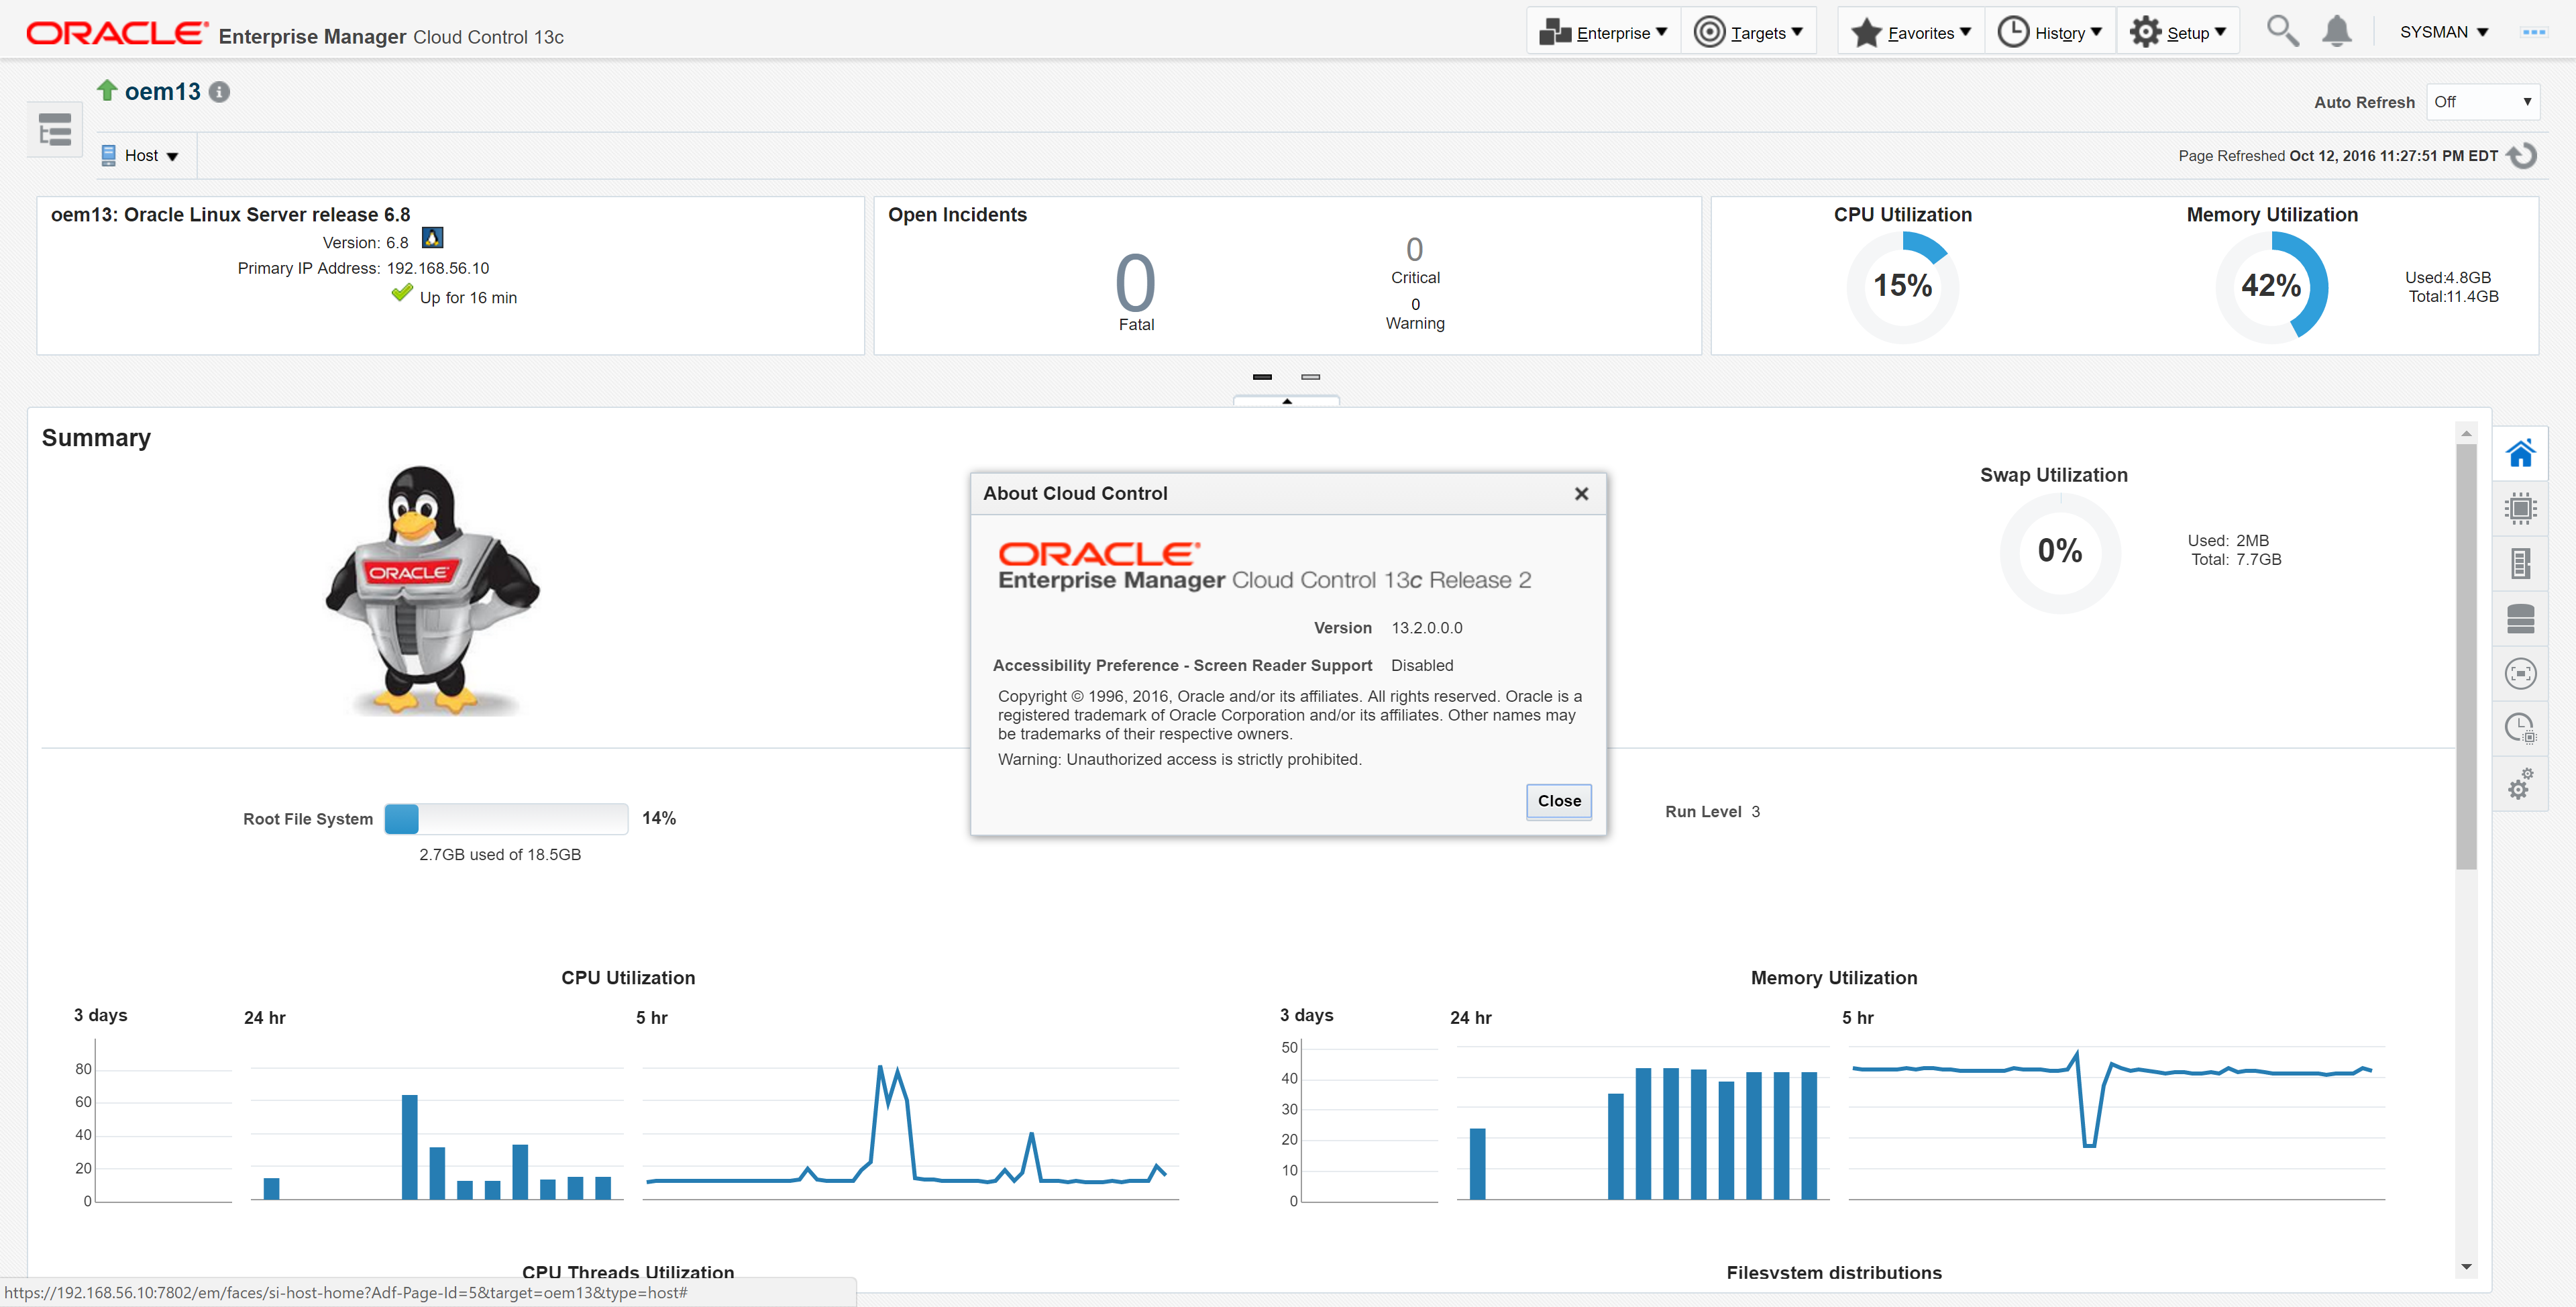Screen dimensions: 2576x1307
Task: Click the Warning incidents count
Action: pyautogui.click(x=1415, y=304)
